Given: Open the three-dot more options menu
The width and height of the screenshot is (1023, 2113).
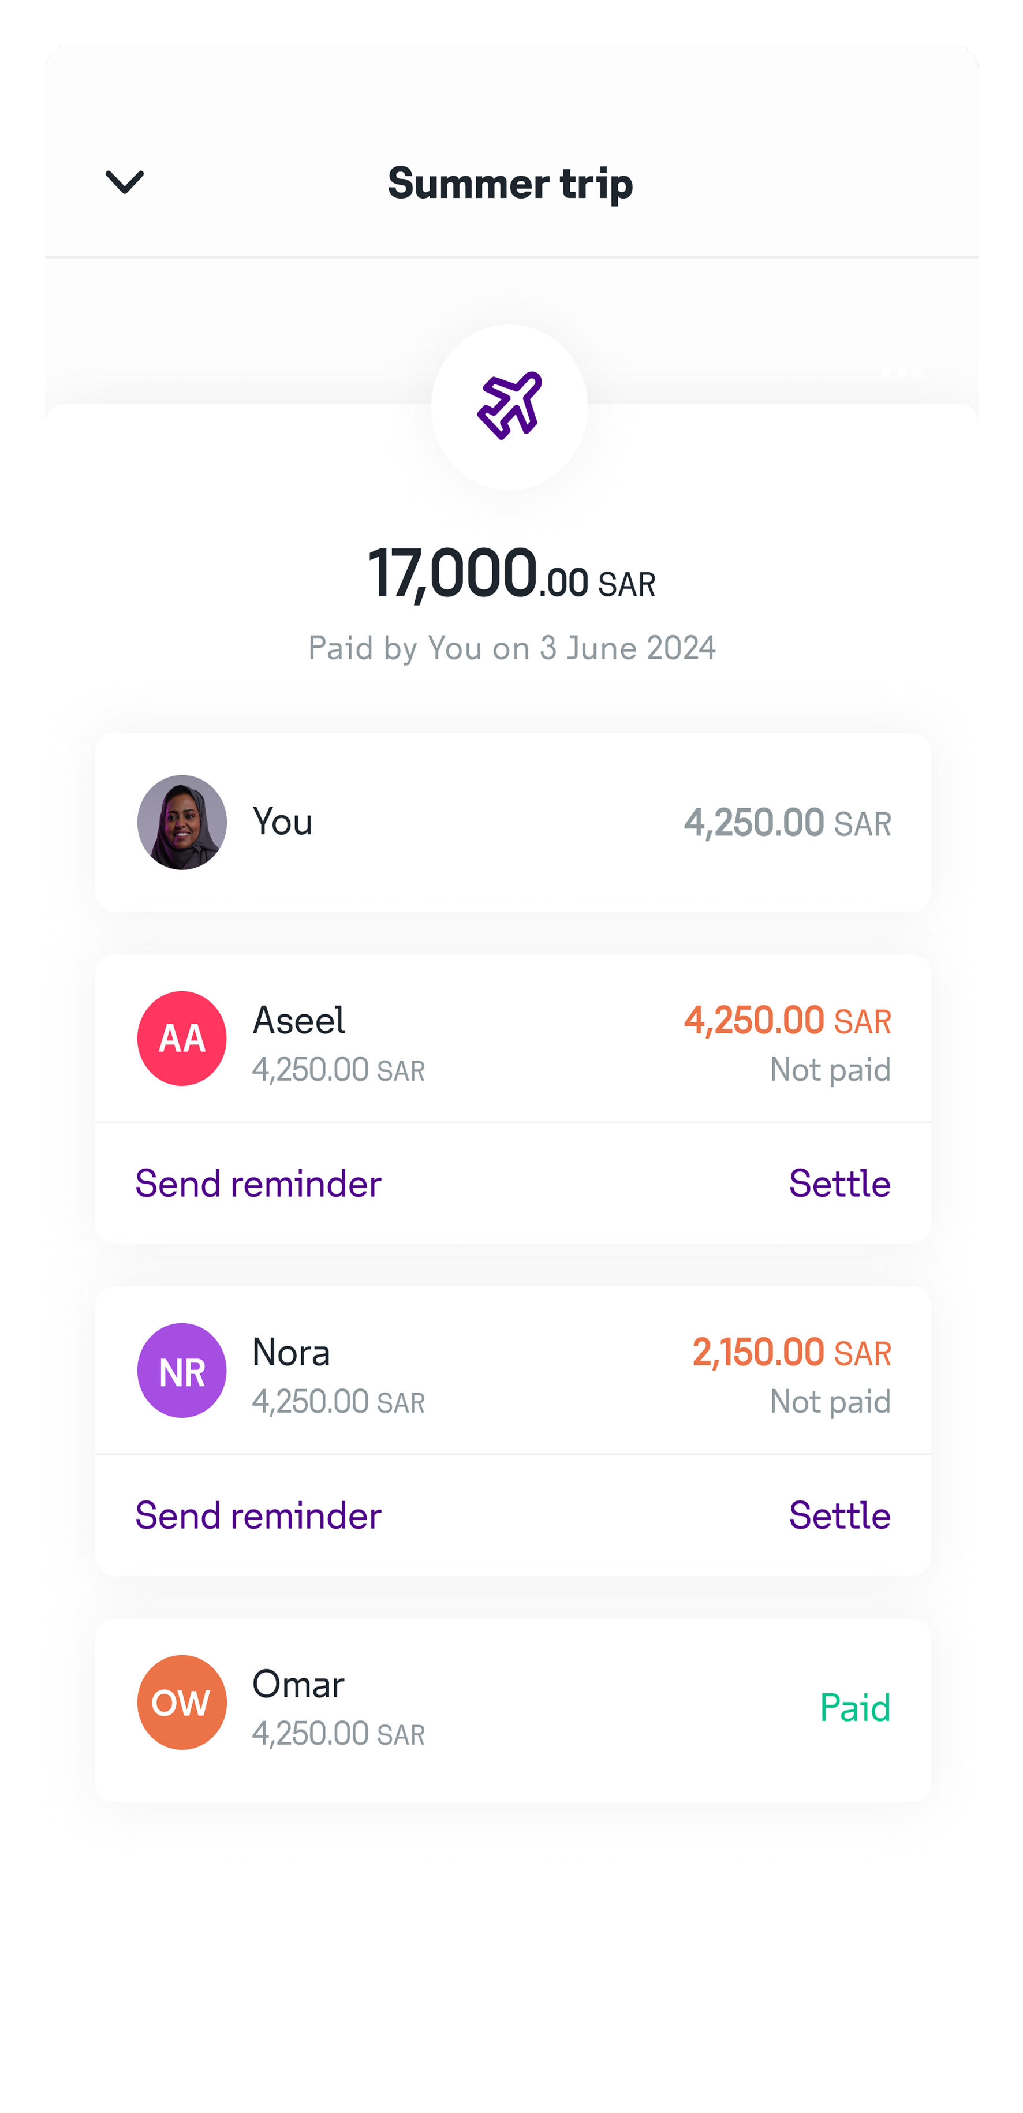Looking at the screenshot, I should (901, 373).
